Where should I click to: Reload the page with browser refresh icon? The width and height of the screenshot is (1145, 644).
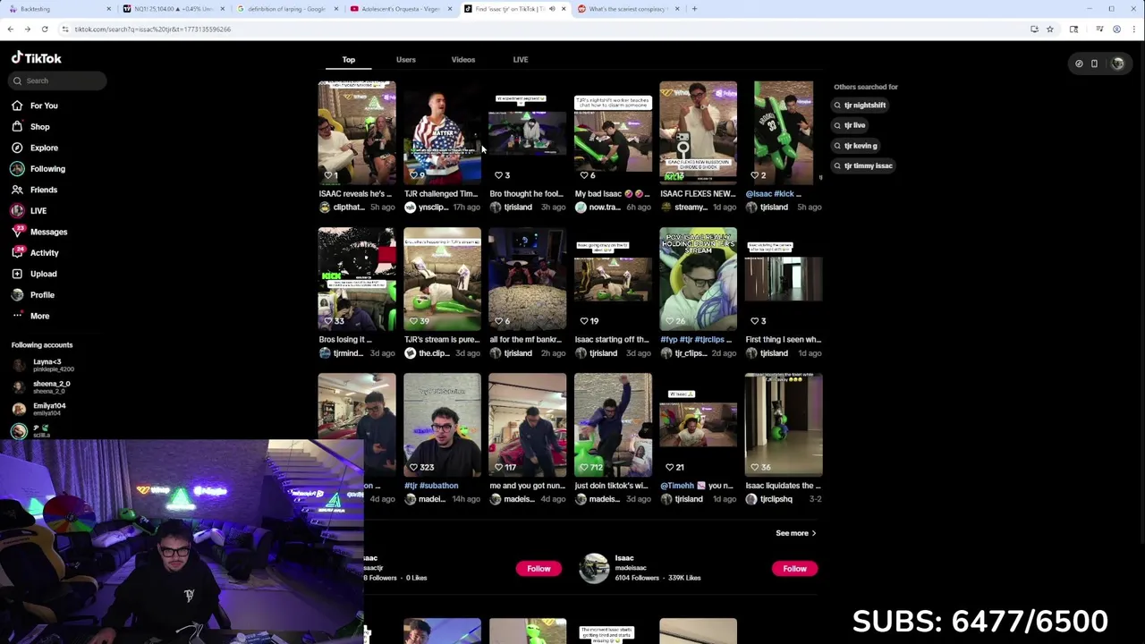coord(44,30)
